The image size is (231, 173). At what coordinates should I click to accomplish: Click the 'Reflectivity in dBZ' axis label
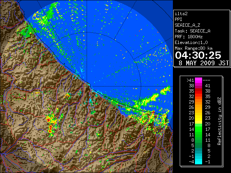pyautogui.click(x=219, y=121)
